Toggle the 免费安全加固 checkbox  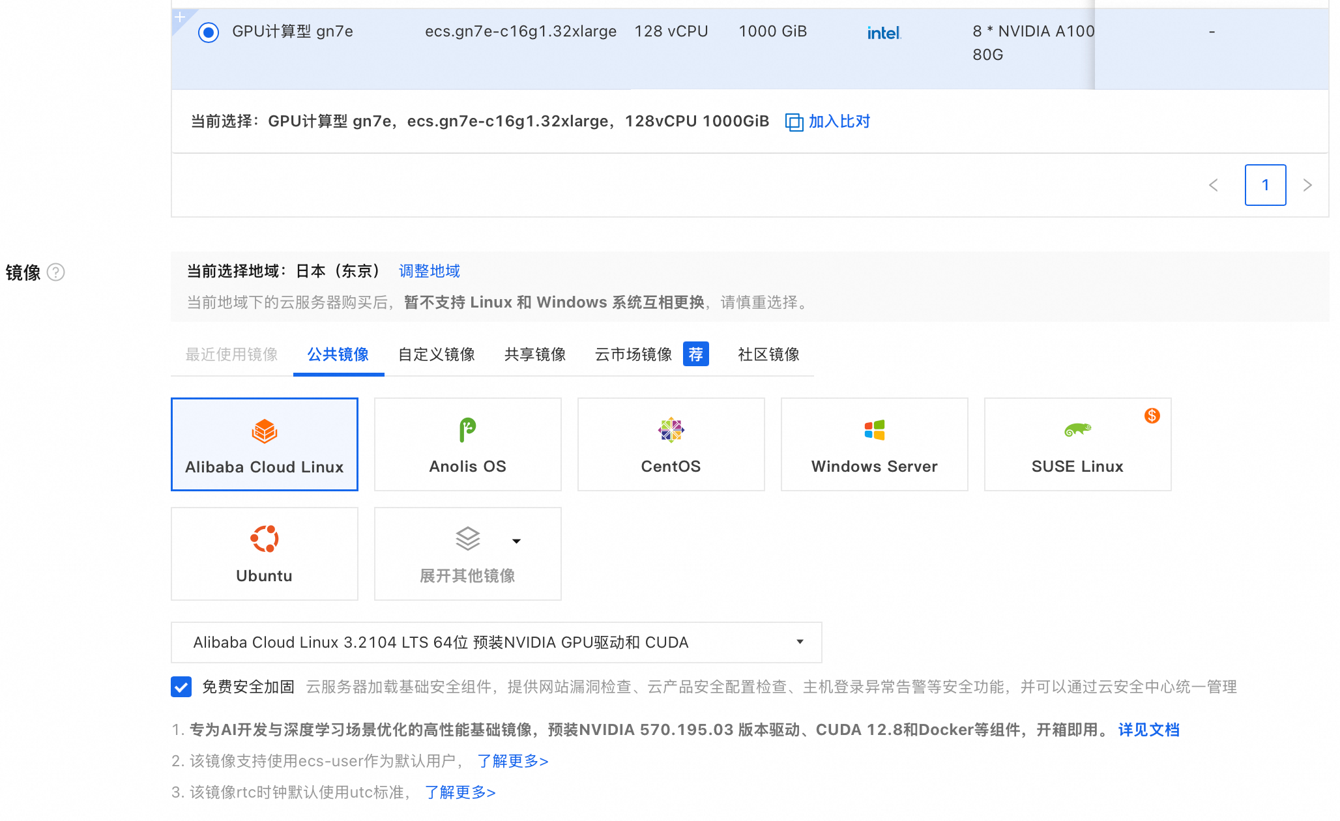point(181,687)
